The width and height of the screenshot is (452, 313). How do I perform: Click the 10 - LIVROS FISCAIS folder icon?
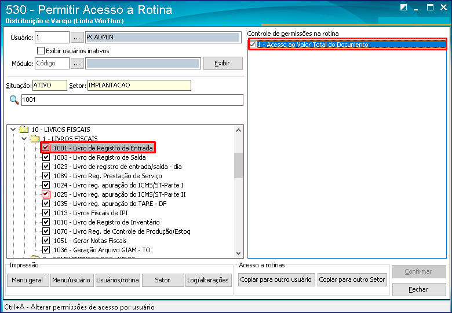(x=24, y=130)
